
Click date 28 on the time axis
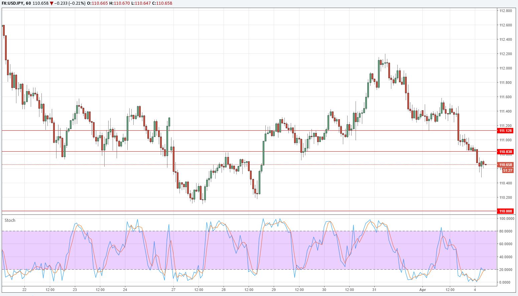click(x=224, y=290)
